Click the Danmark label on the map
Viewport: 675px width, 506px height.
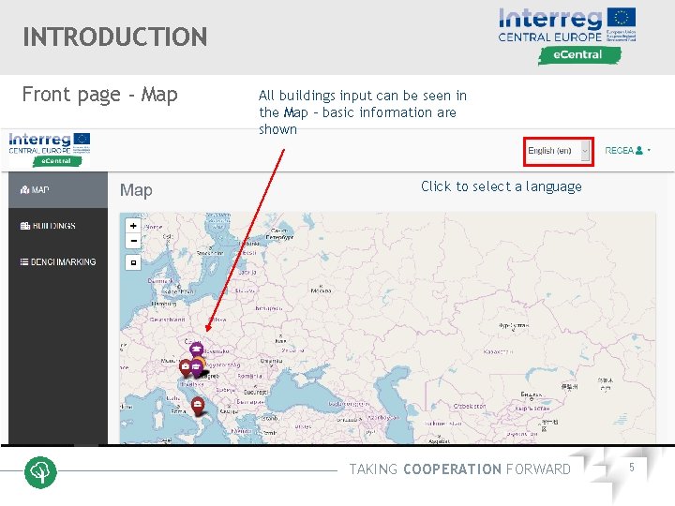coord(160,280)
